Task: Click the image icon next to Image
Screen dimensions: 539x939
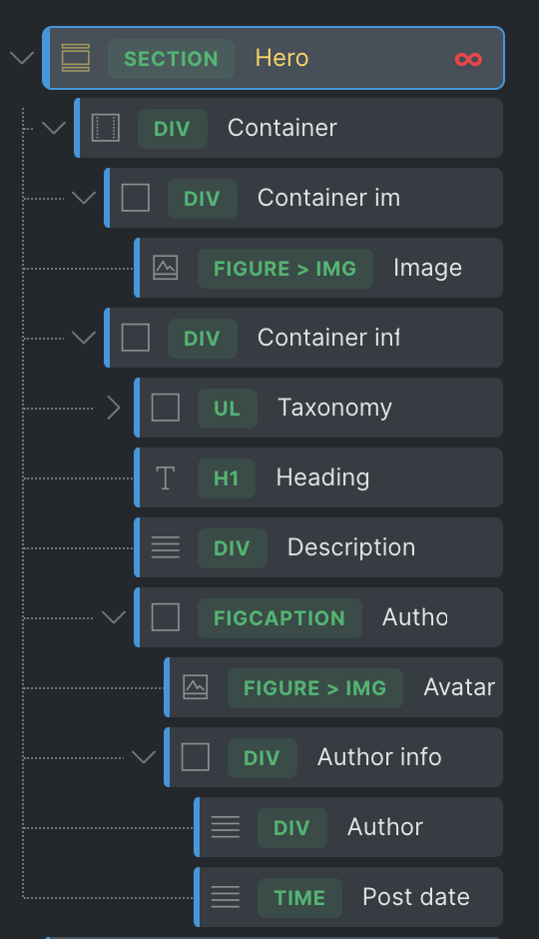Action: pyautogui.click(x=165, y=268)
